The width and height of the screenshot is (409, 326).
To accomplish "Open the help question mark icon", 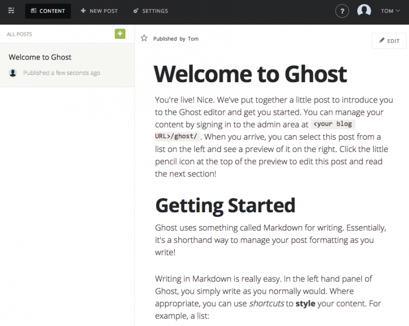I will (x=342, y=11).
